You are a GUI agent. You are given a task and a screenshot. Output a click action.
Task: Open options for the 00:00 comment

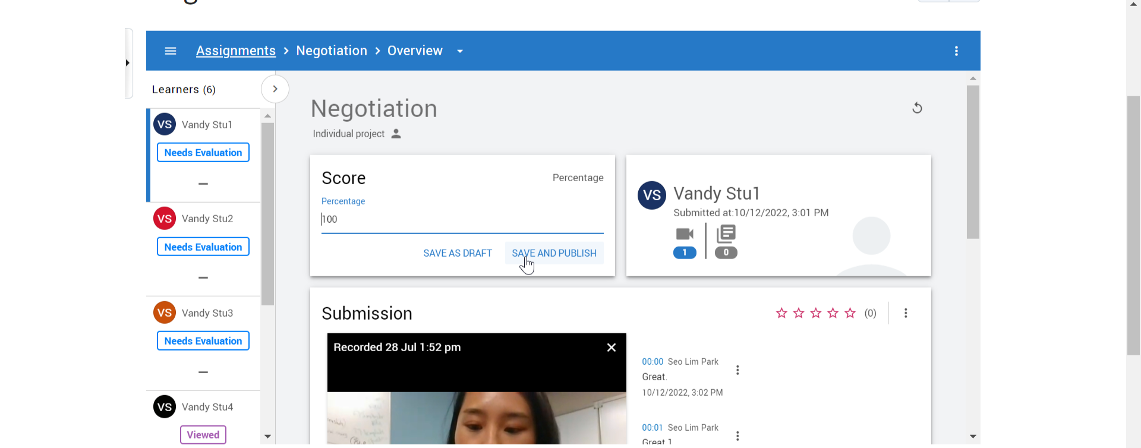click(737, 370)
